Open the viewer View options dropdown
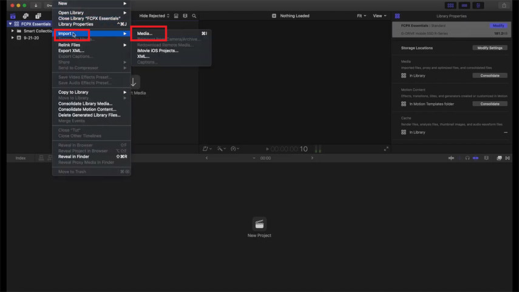Image resolution: width=519 pixels, height=292 pixels. (379, 16)
